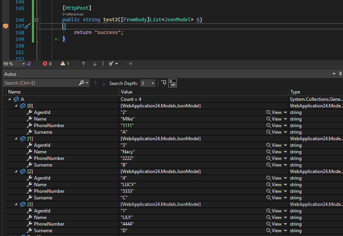
Task: Click the "0 references" CodeLens link
Action: 73,14
